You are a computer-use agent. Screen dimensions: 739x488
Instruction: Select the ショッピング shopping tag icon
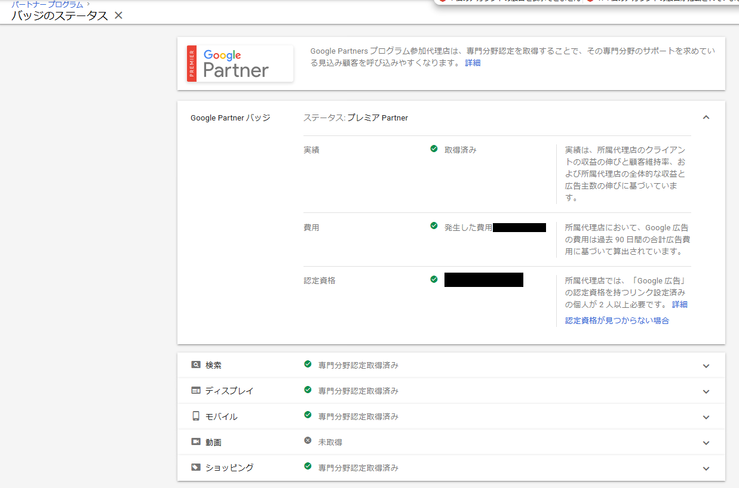pyautogui.click(x=196, y=468)
